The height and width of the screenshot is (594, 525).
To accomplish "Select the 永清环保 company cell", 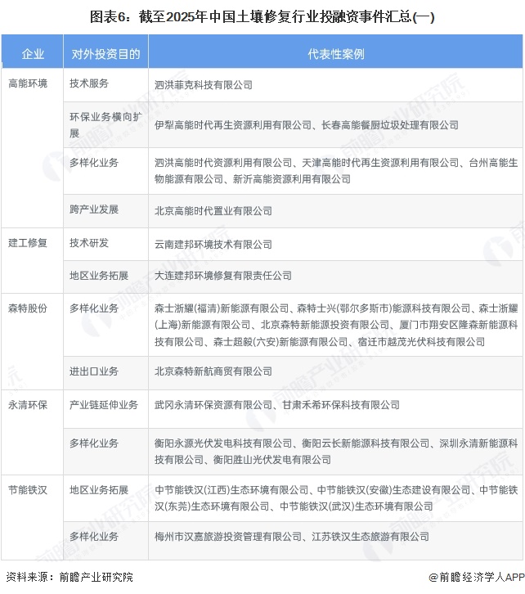I will 32,433.
